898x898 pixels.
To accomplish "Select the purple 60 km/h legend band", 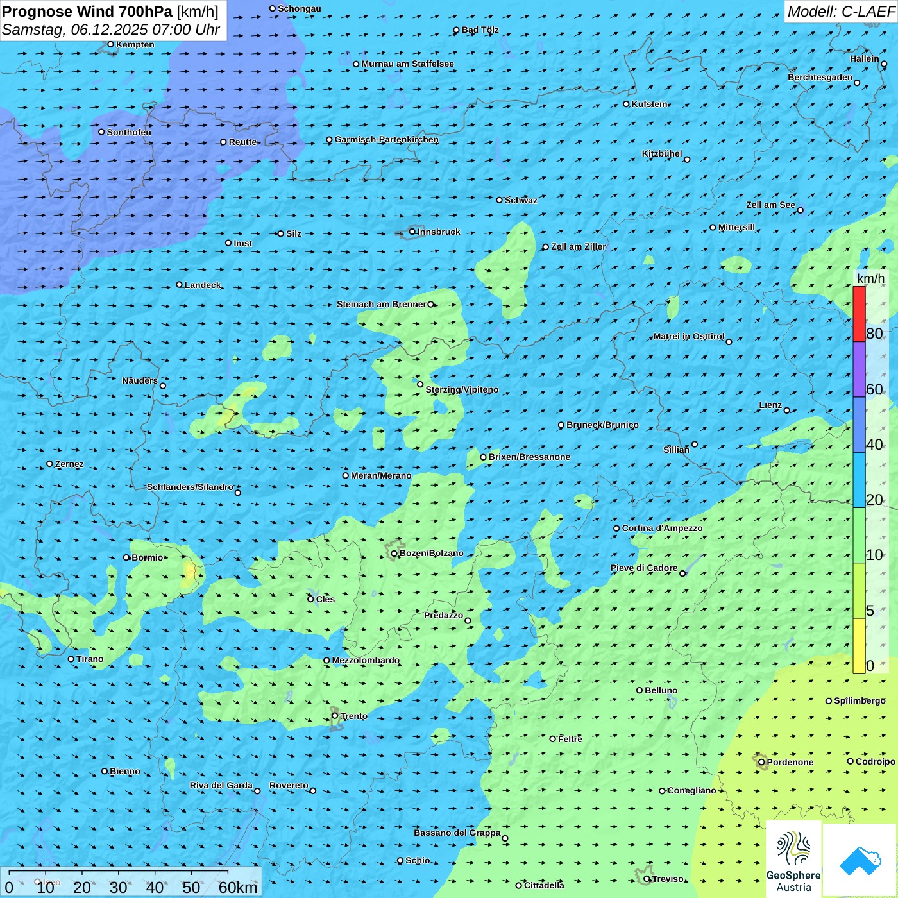I will pyautogui.click(x=859, y=369).
